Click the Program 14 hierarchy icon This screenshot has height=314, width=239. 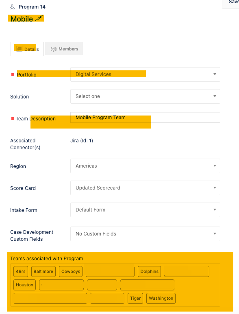[x=12, y=7]
